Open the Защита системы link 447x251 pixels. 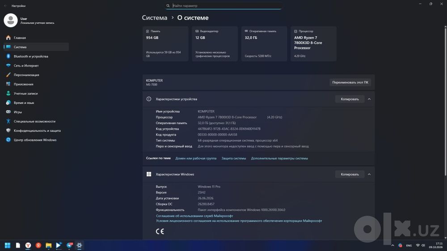click(233, 158)
